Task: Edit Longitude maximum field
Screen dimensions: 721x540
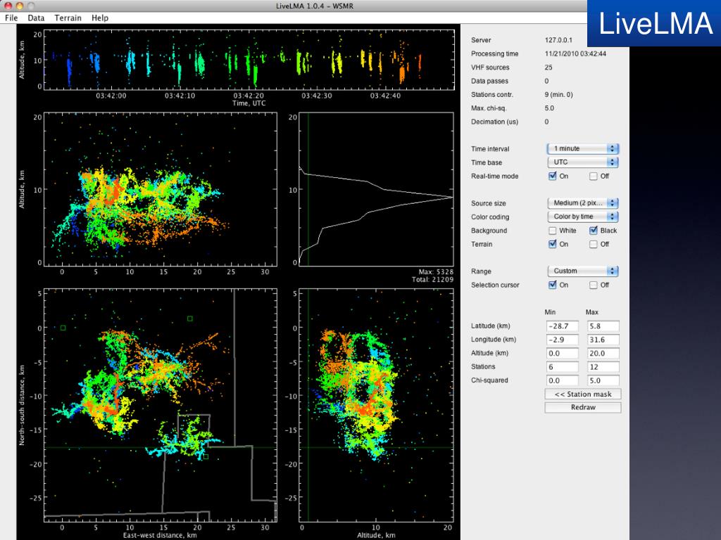Action: 603,340
